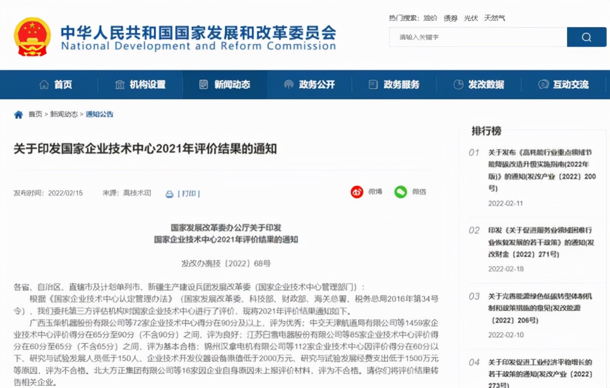
Task: Click the [打印] print link
Action: pyautogui.click(x=189, y=194)
